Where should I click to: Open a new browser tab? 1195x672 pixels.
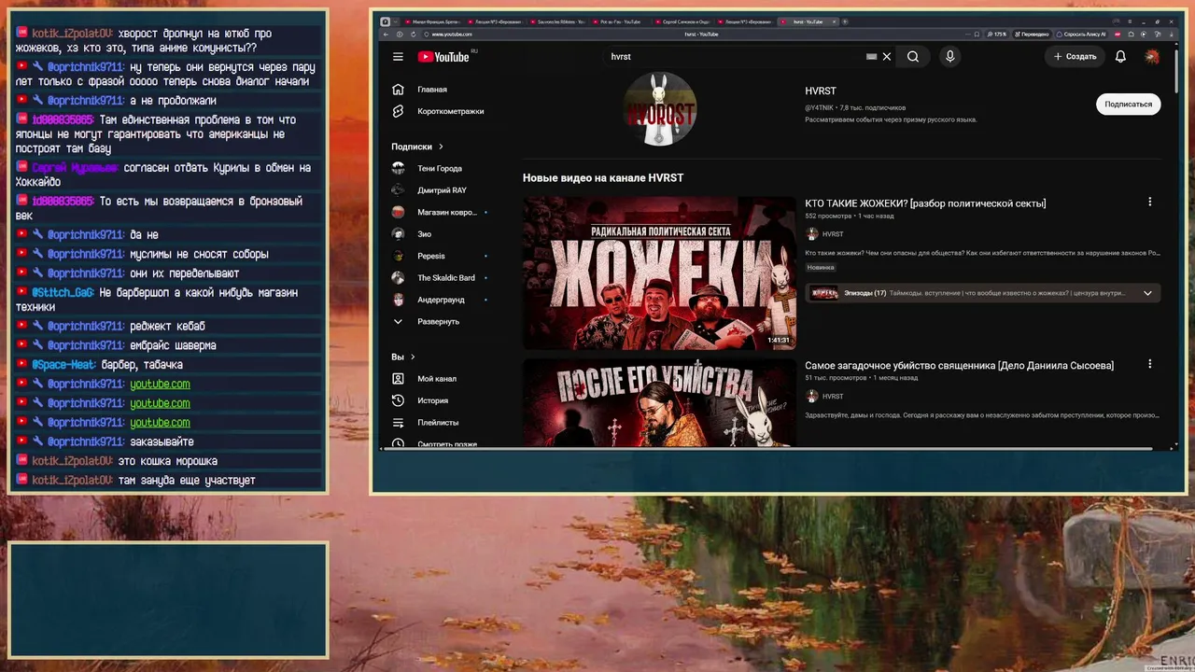[845, 21]
